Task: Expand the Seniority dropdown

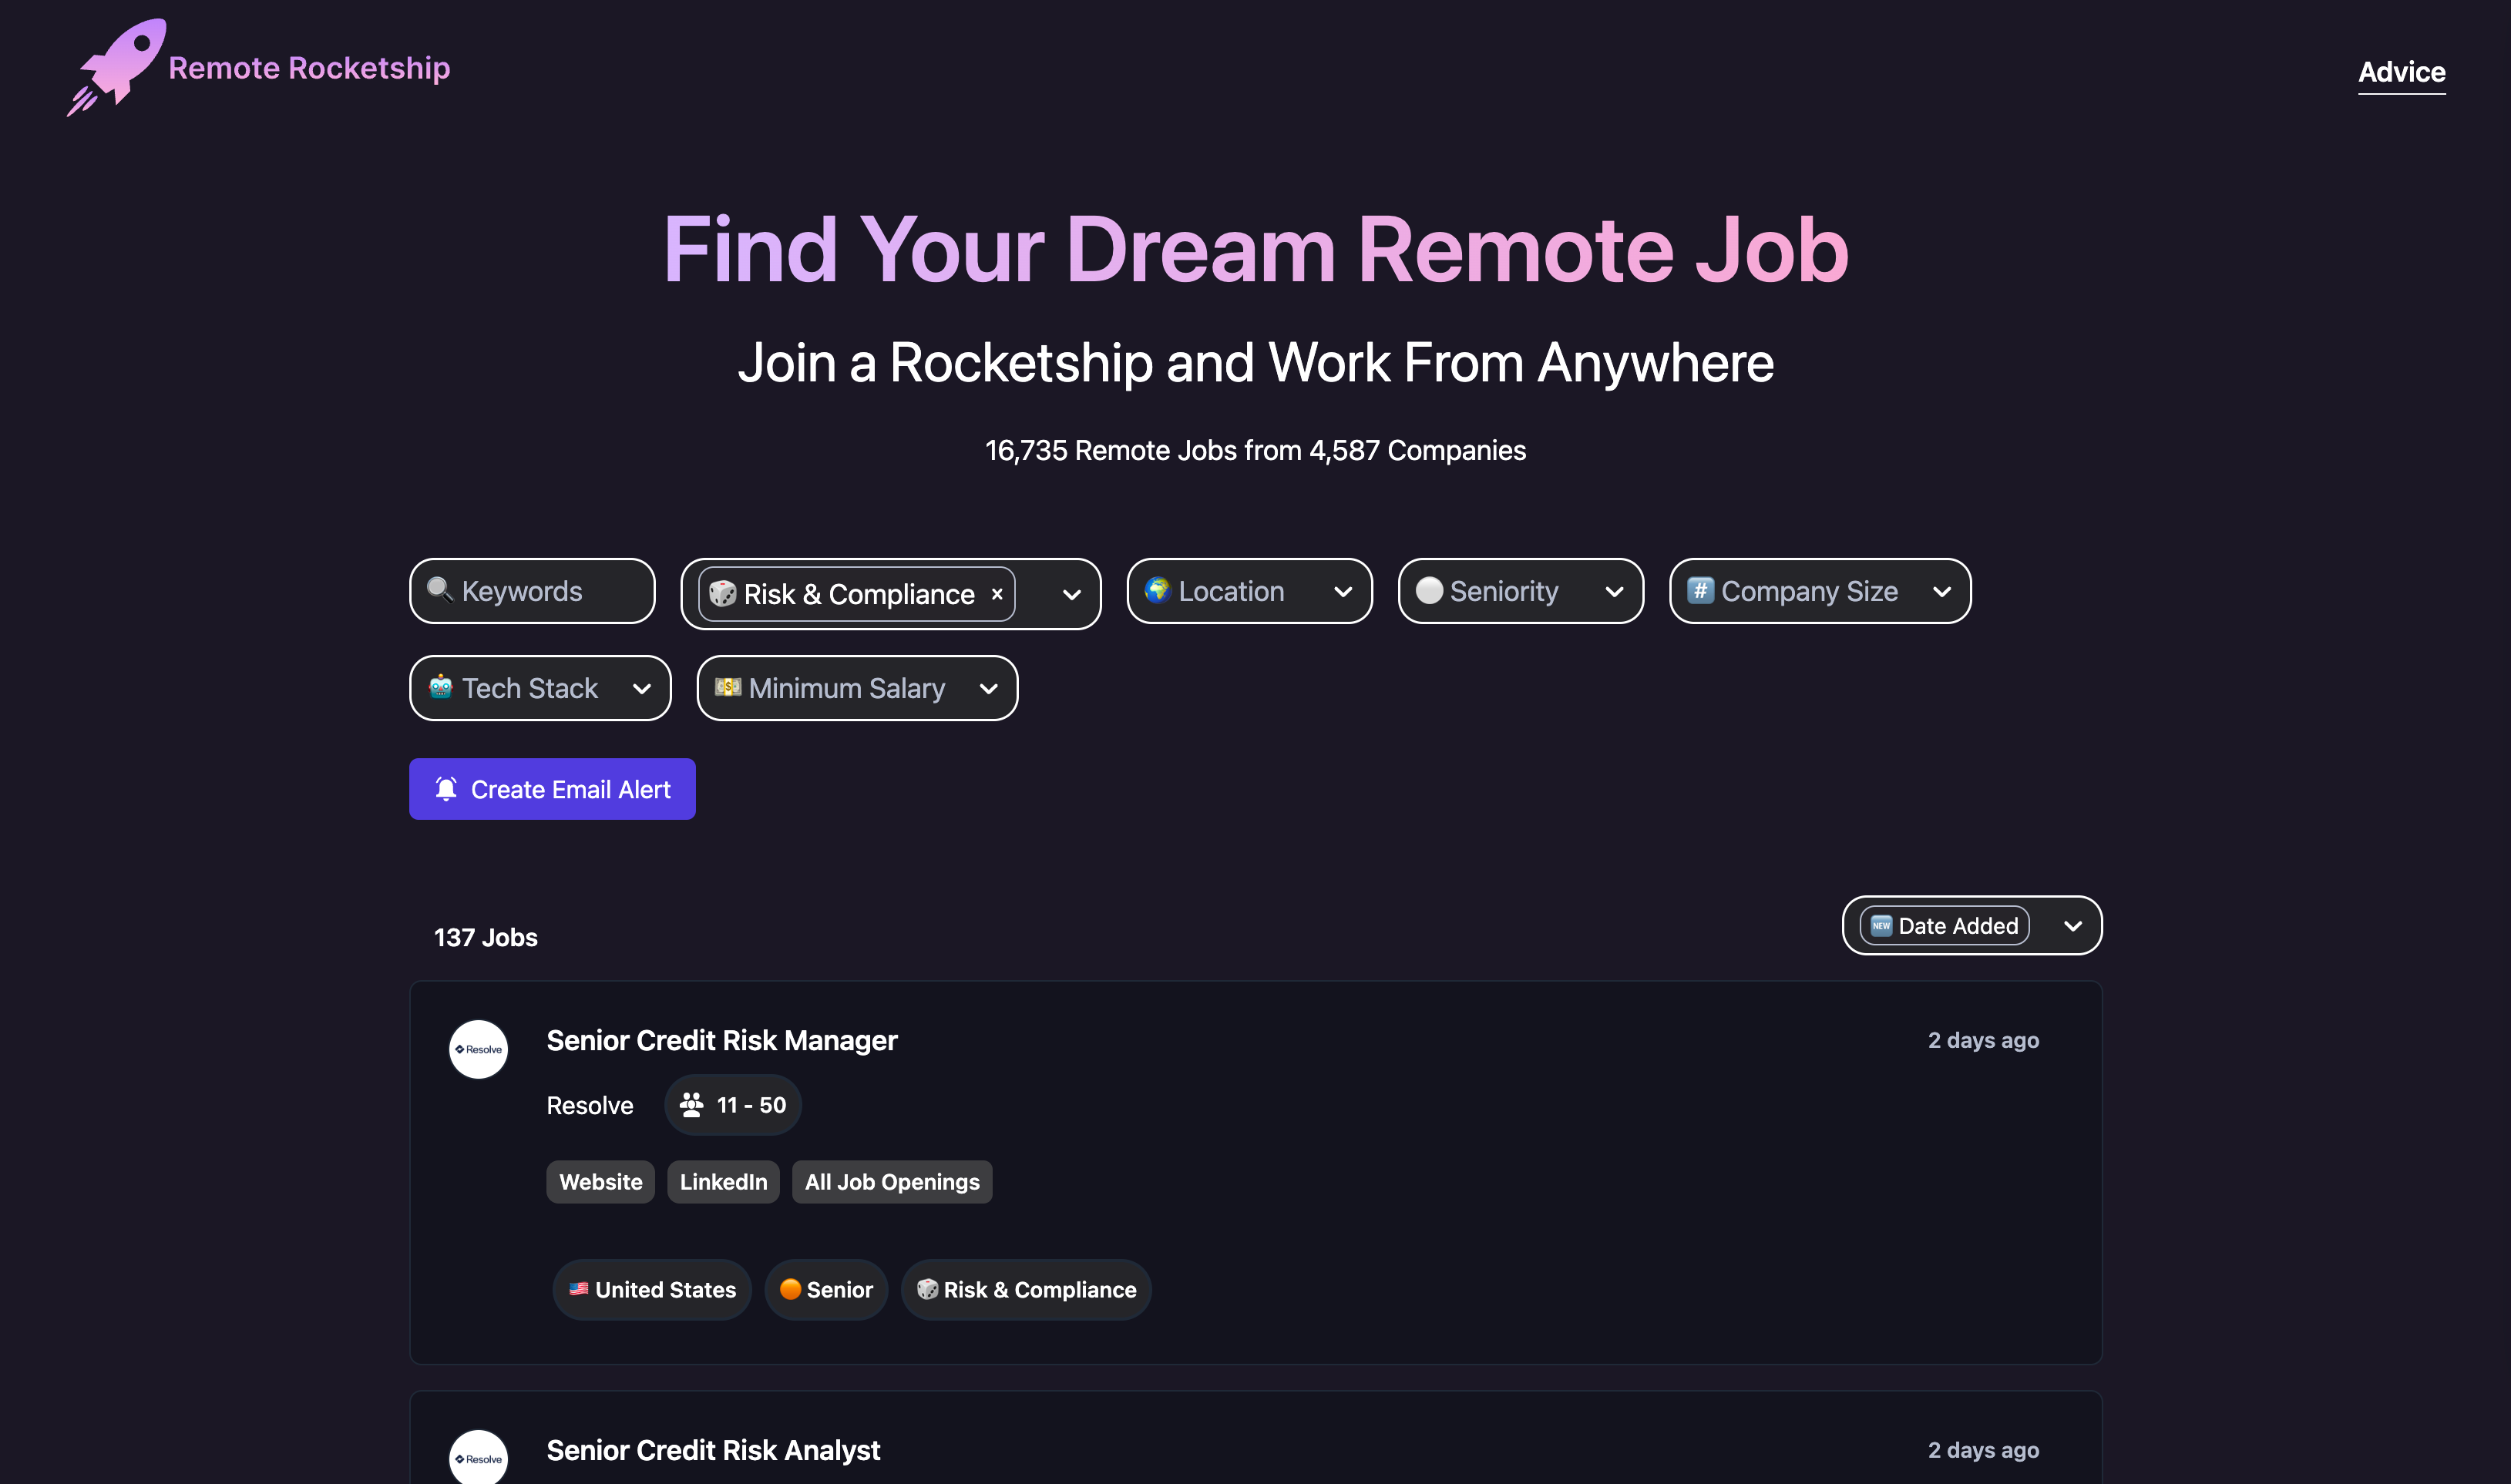Action: point(1613,592)
